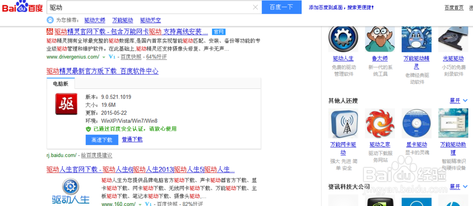Viewport: 473px width, 206px height.
Task: Click the 普通下载 link
Action: (132, 139)
